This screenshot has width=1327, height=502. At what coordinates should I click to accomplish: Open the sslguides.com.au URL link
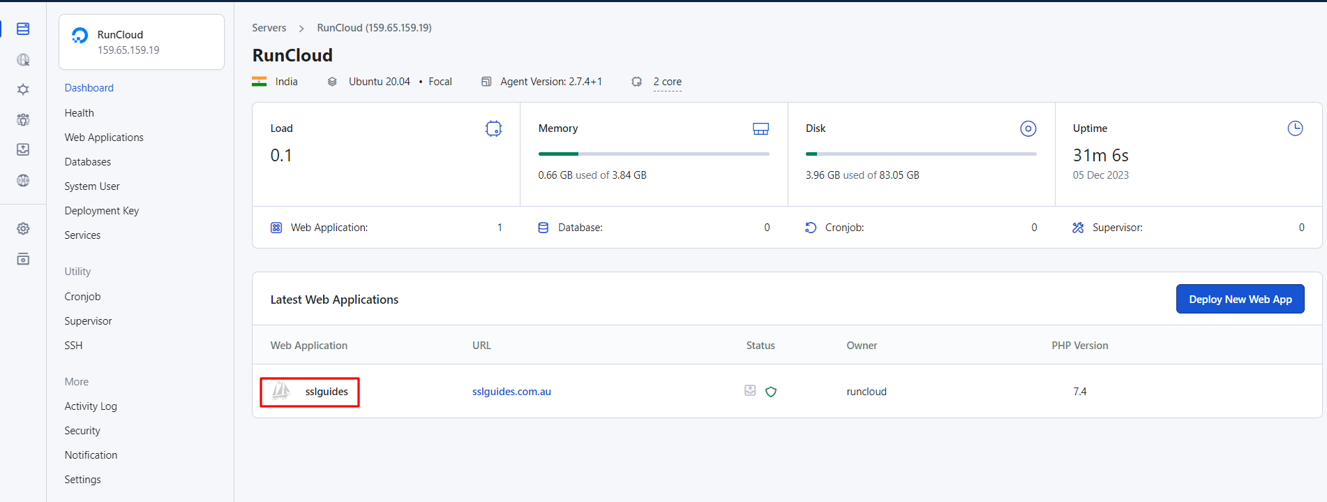pyautogui.click(x=511, y=392)
